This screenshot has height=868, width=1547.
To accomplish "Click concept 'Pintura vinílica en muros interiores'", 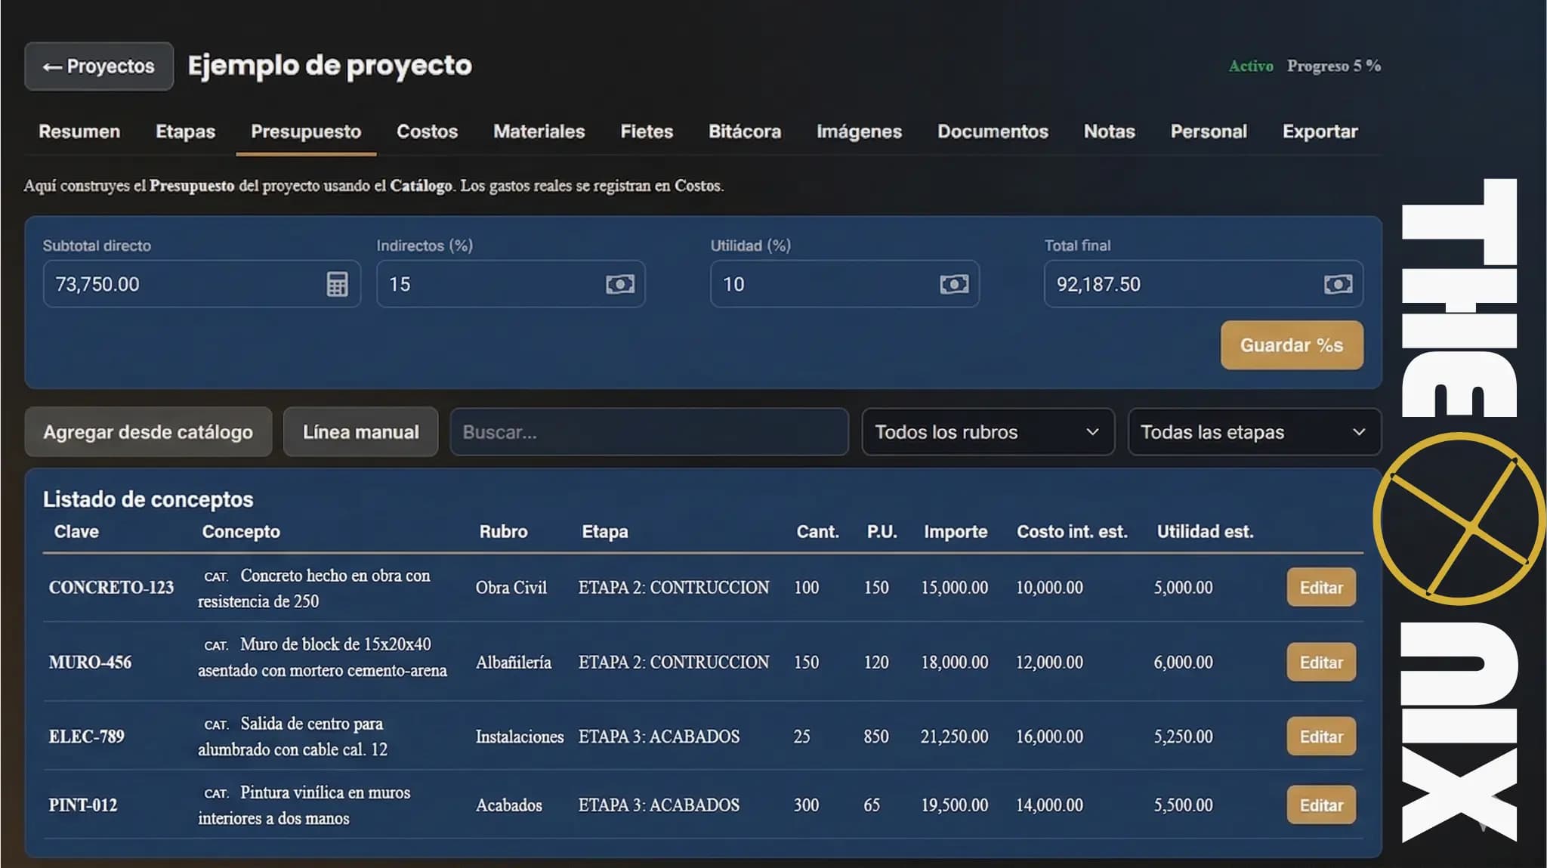I will (304, 805).
